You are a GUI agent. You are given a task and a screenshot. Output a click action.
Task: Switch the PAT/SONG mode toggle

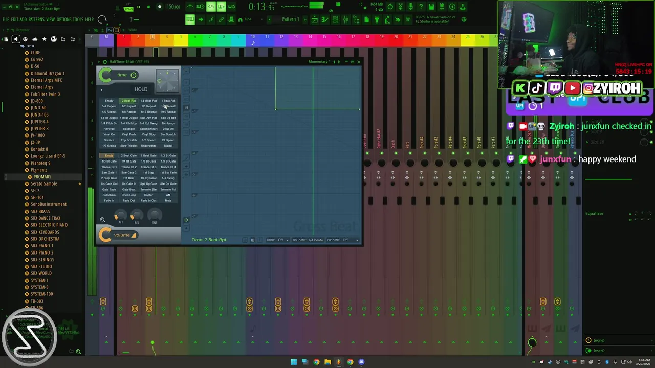128,7
